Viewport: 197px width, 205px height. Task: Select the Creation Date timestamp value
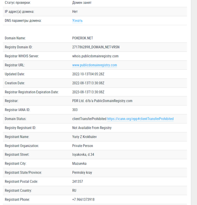(88, 83)
